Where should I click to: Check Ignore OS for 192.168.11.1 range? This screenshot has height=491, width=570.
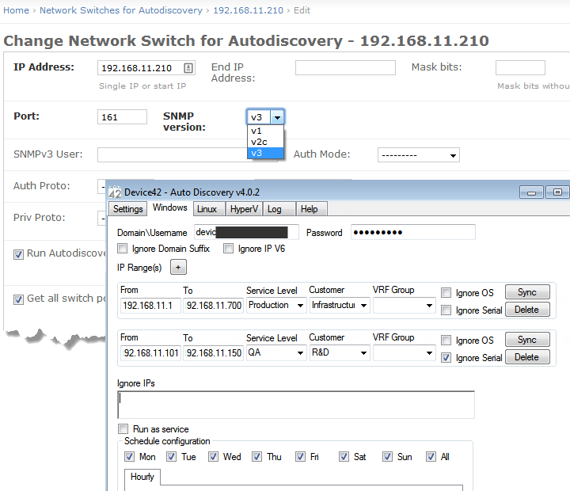[x=446, y=293]
